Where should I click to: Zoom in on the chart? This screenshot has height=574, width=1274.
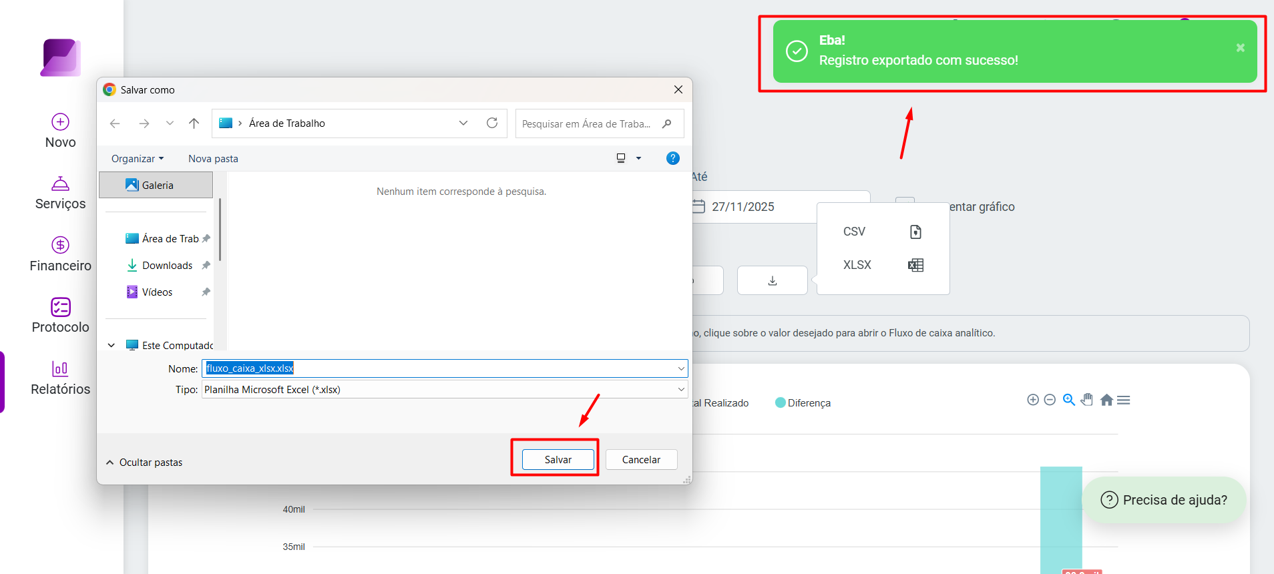1033,400
